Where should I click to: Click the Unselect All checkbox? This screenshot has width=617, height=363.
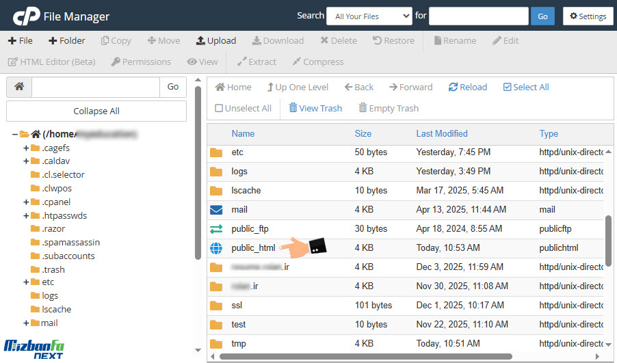[x=219, y=108]
